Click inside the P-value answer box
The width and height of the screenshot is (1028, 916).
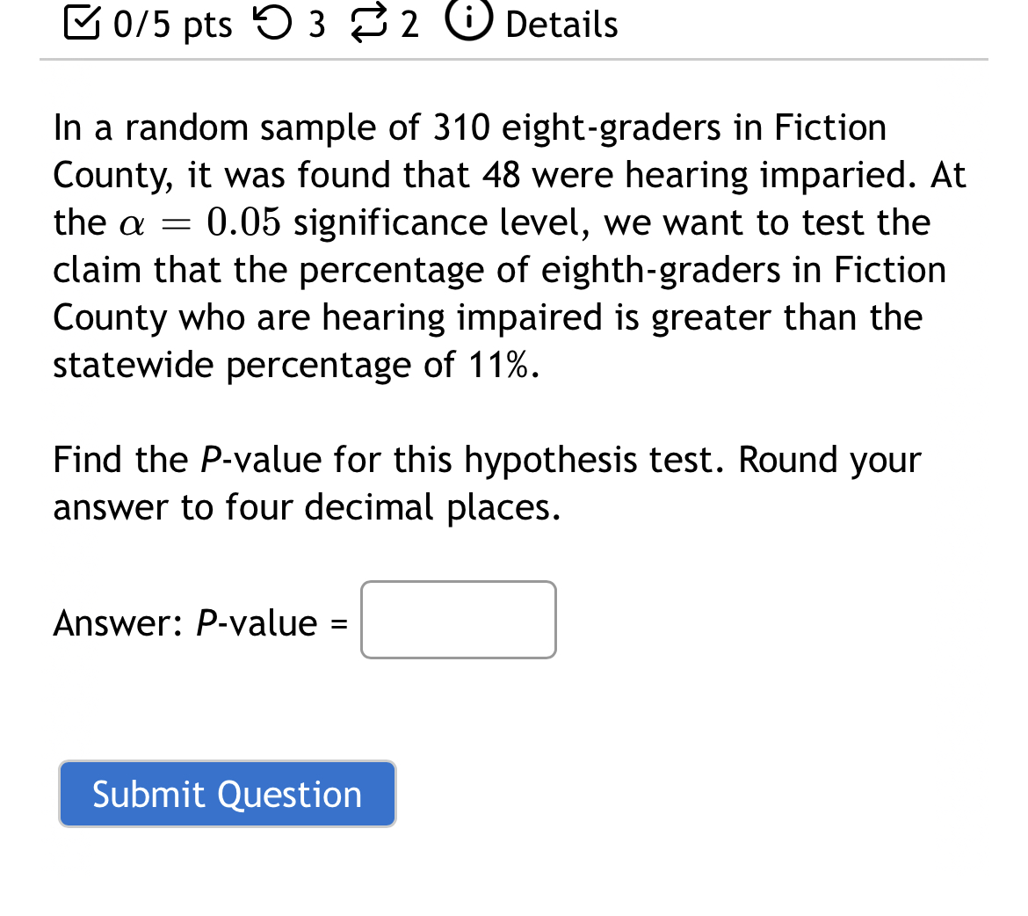click(457, 620)
